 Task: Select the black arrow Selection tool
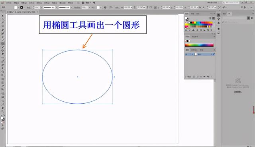pyautogui.click(x=3, y=16)
